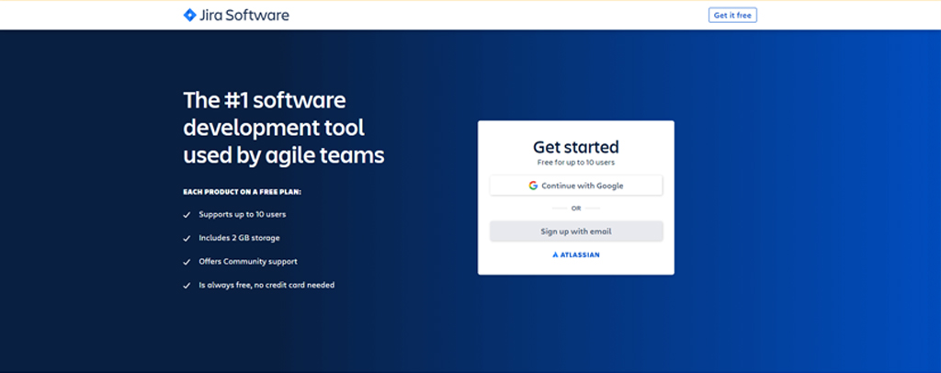
Task: Click the Jira Software diamond logo icon
Action: [x=189, y=15]
